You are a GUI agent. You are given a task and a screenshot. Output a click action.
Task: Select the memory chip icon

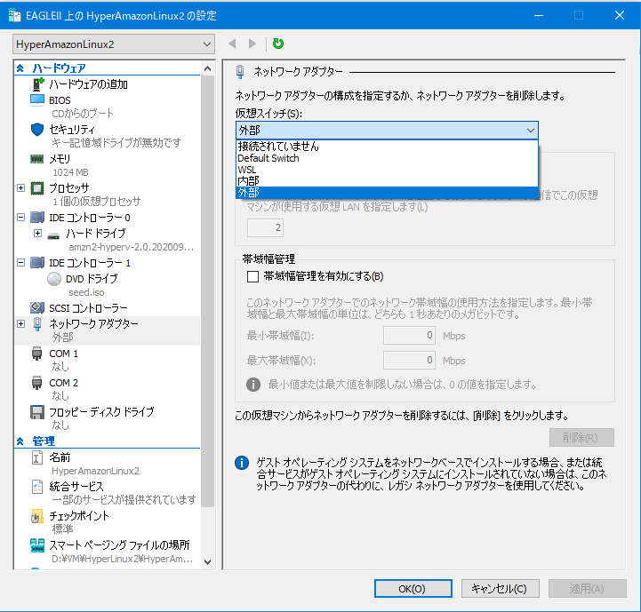(37, 159)
